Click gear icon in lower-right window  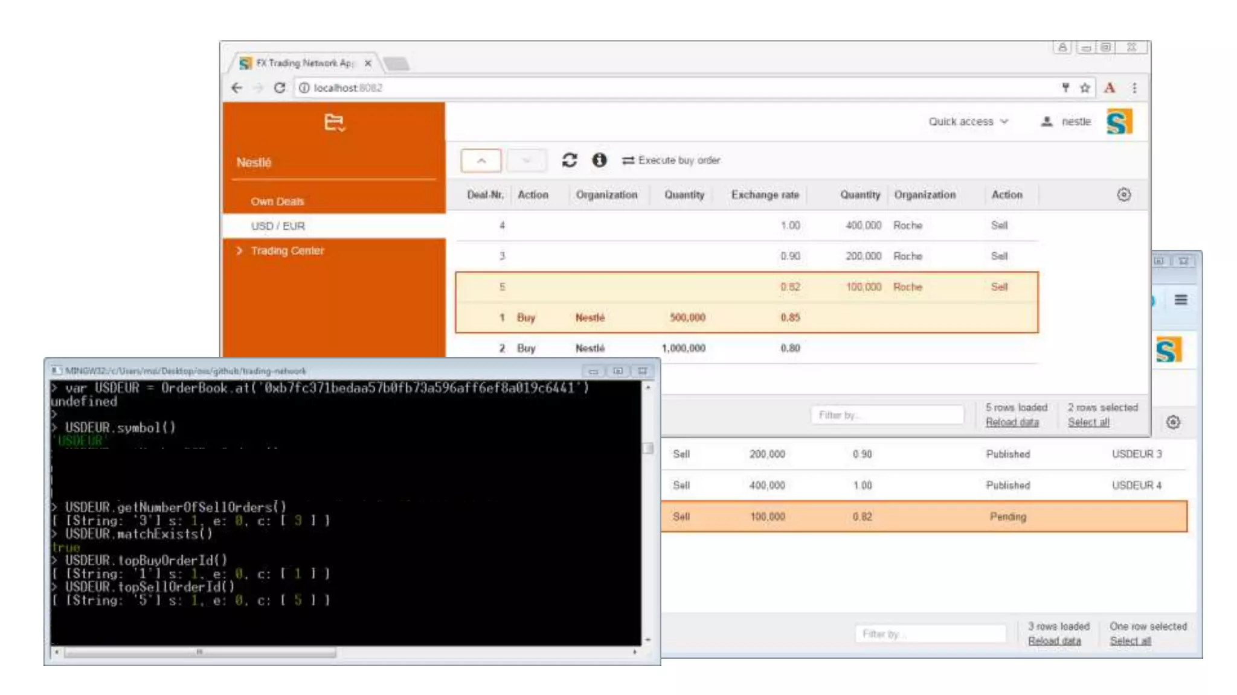(x=1173, y=422)
